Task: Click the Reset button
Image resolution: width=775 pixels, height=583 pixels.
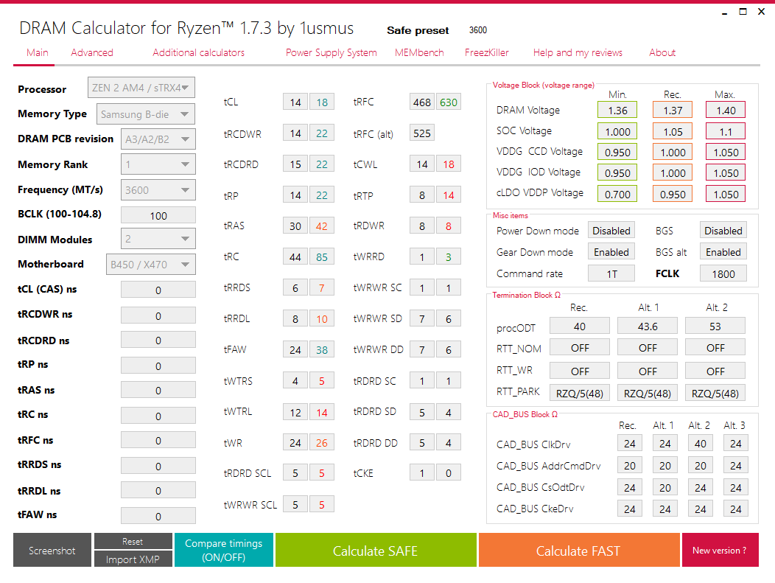Action: click(133, 542)
